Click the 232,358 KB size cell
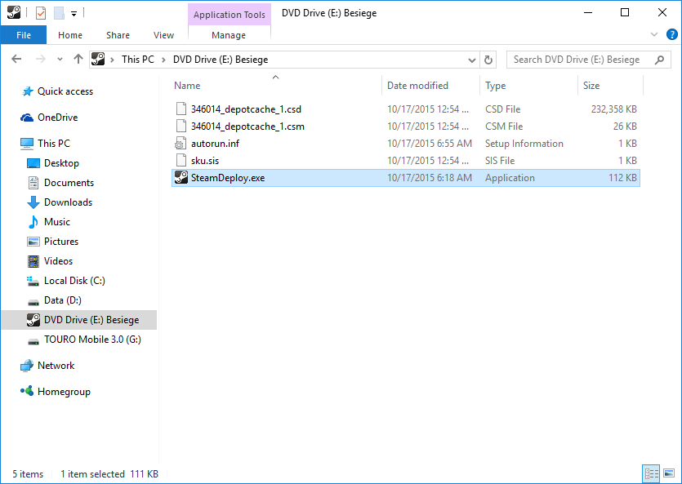This screenshot has height=484, width=682. click(x=613, y=109)
